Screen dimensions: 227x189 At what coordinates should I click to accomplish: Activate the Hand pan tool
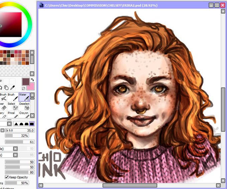[6, 88]
